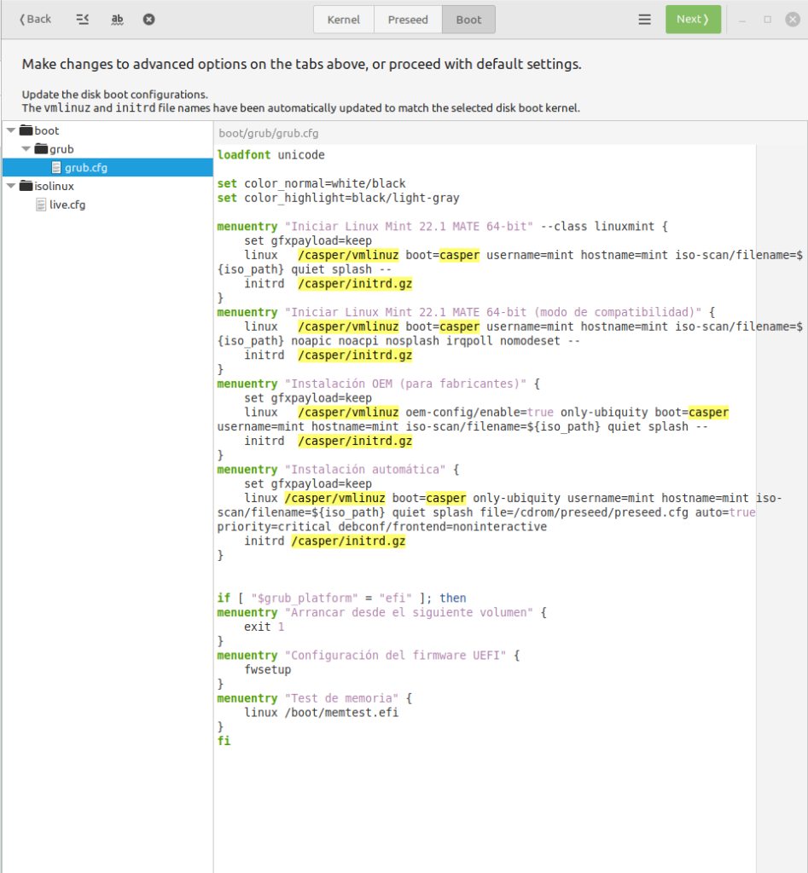Viewport: 808px width, 873px height.
Task: Click the 'fwsetup' line
Action: [267, 670]
